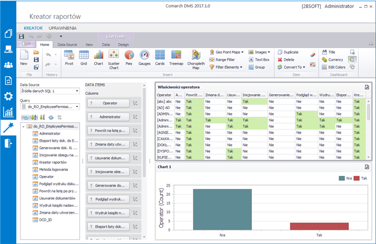Insert a Chart item
This screenshot has height=244, width=376.
[x=98, y=58]
